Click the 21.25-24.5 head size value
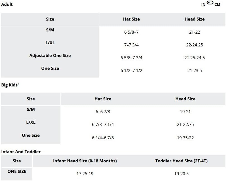Screen dimensions: 226x181 pos(195,58)
